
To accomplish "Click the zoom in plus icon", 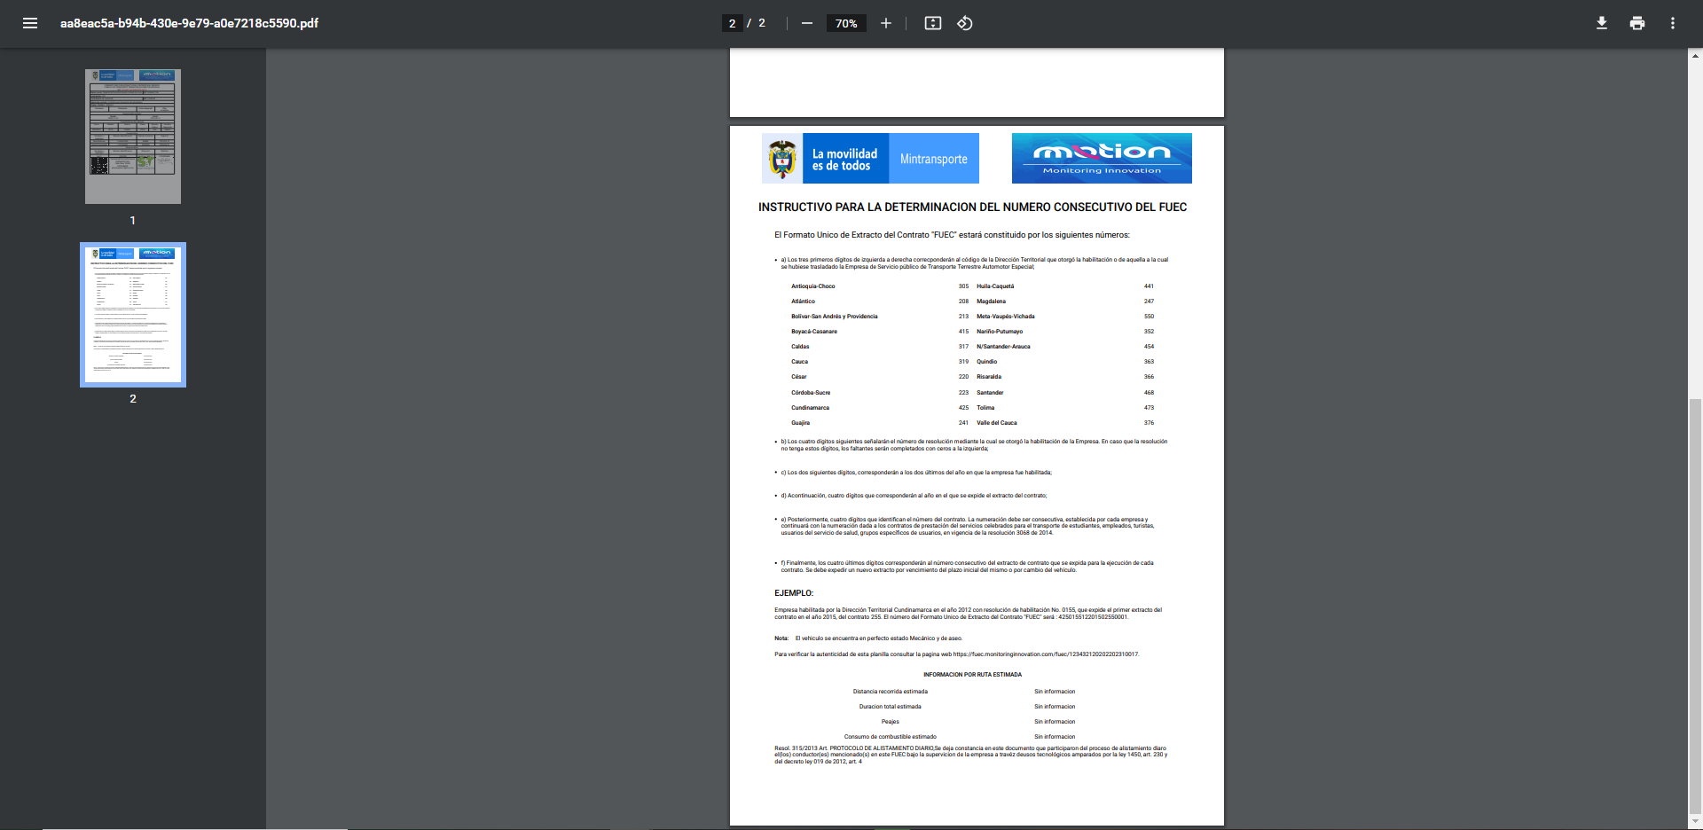I will click(885, 23).
